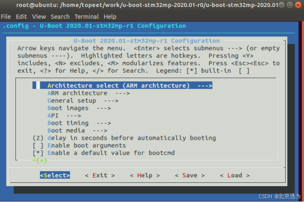Open the Edit menu
This screenshot has width=304, height=202.
click(22, 17)
